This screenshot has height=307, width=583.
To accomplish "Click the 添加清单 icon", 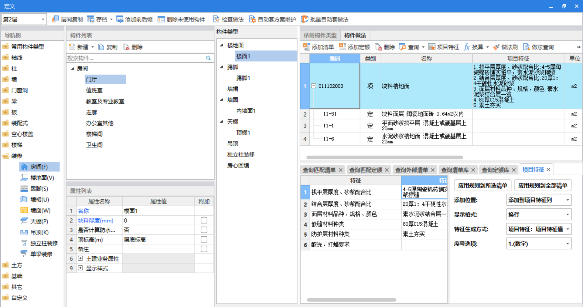I will (x=306, y=47).
